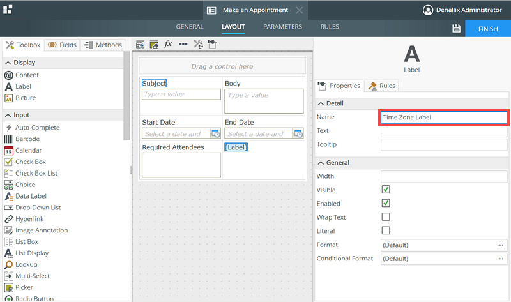Click the three-dots toolbar icon
The width and height of the screenshot is (511, 302).
click(183, 45)
